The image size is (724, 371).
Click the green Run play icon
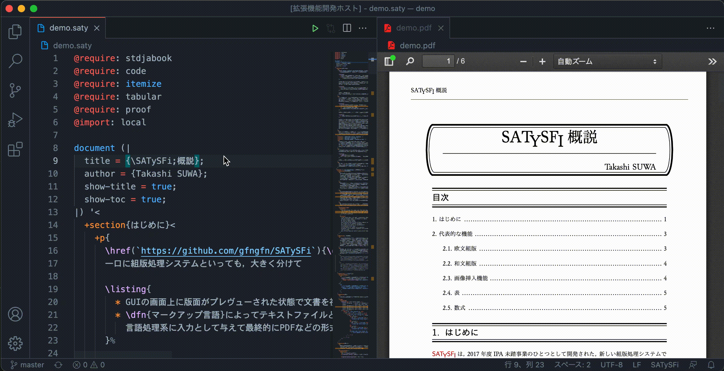coord(315,28)
